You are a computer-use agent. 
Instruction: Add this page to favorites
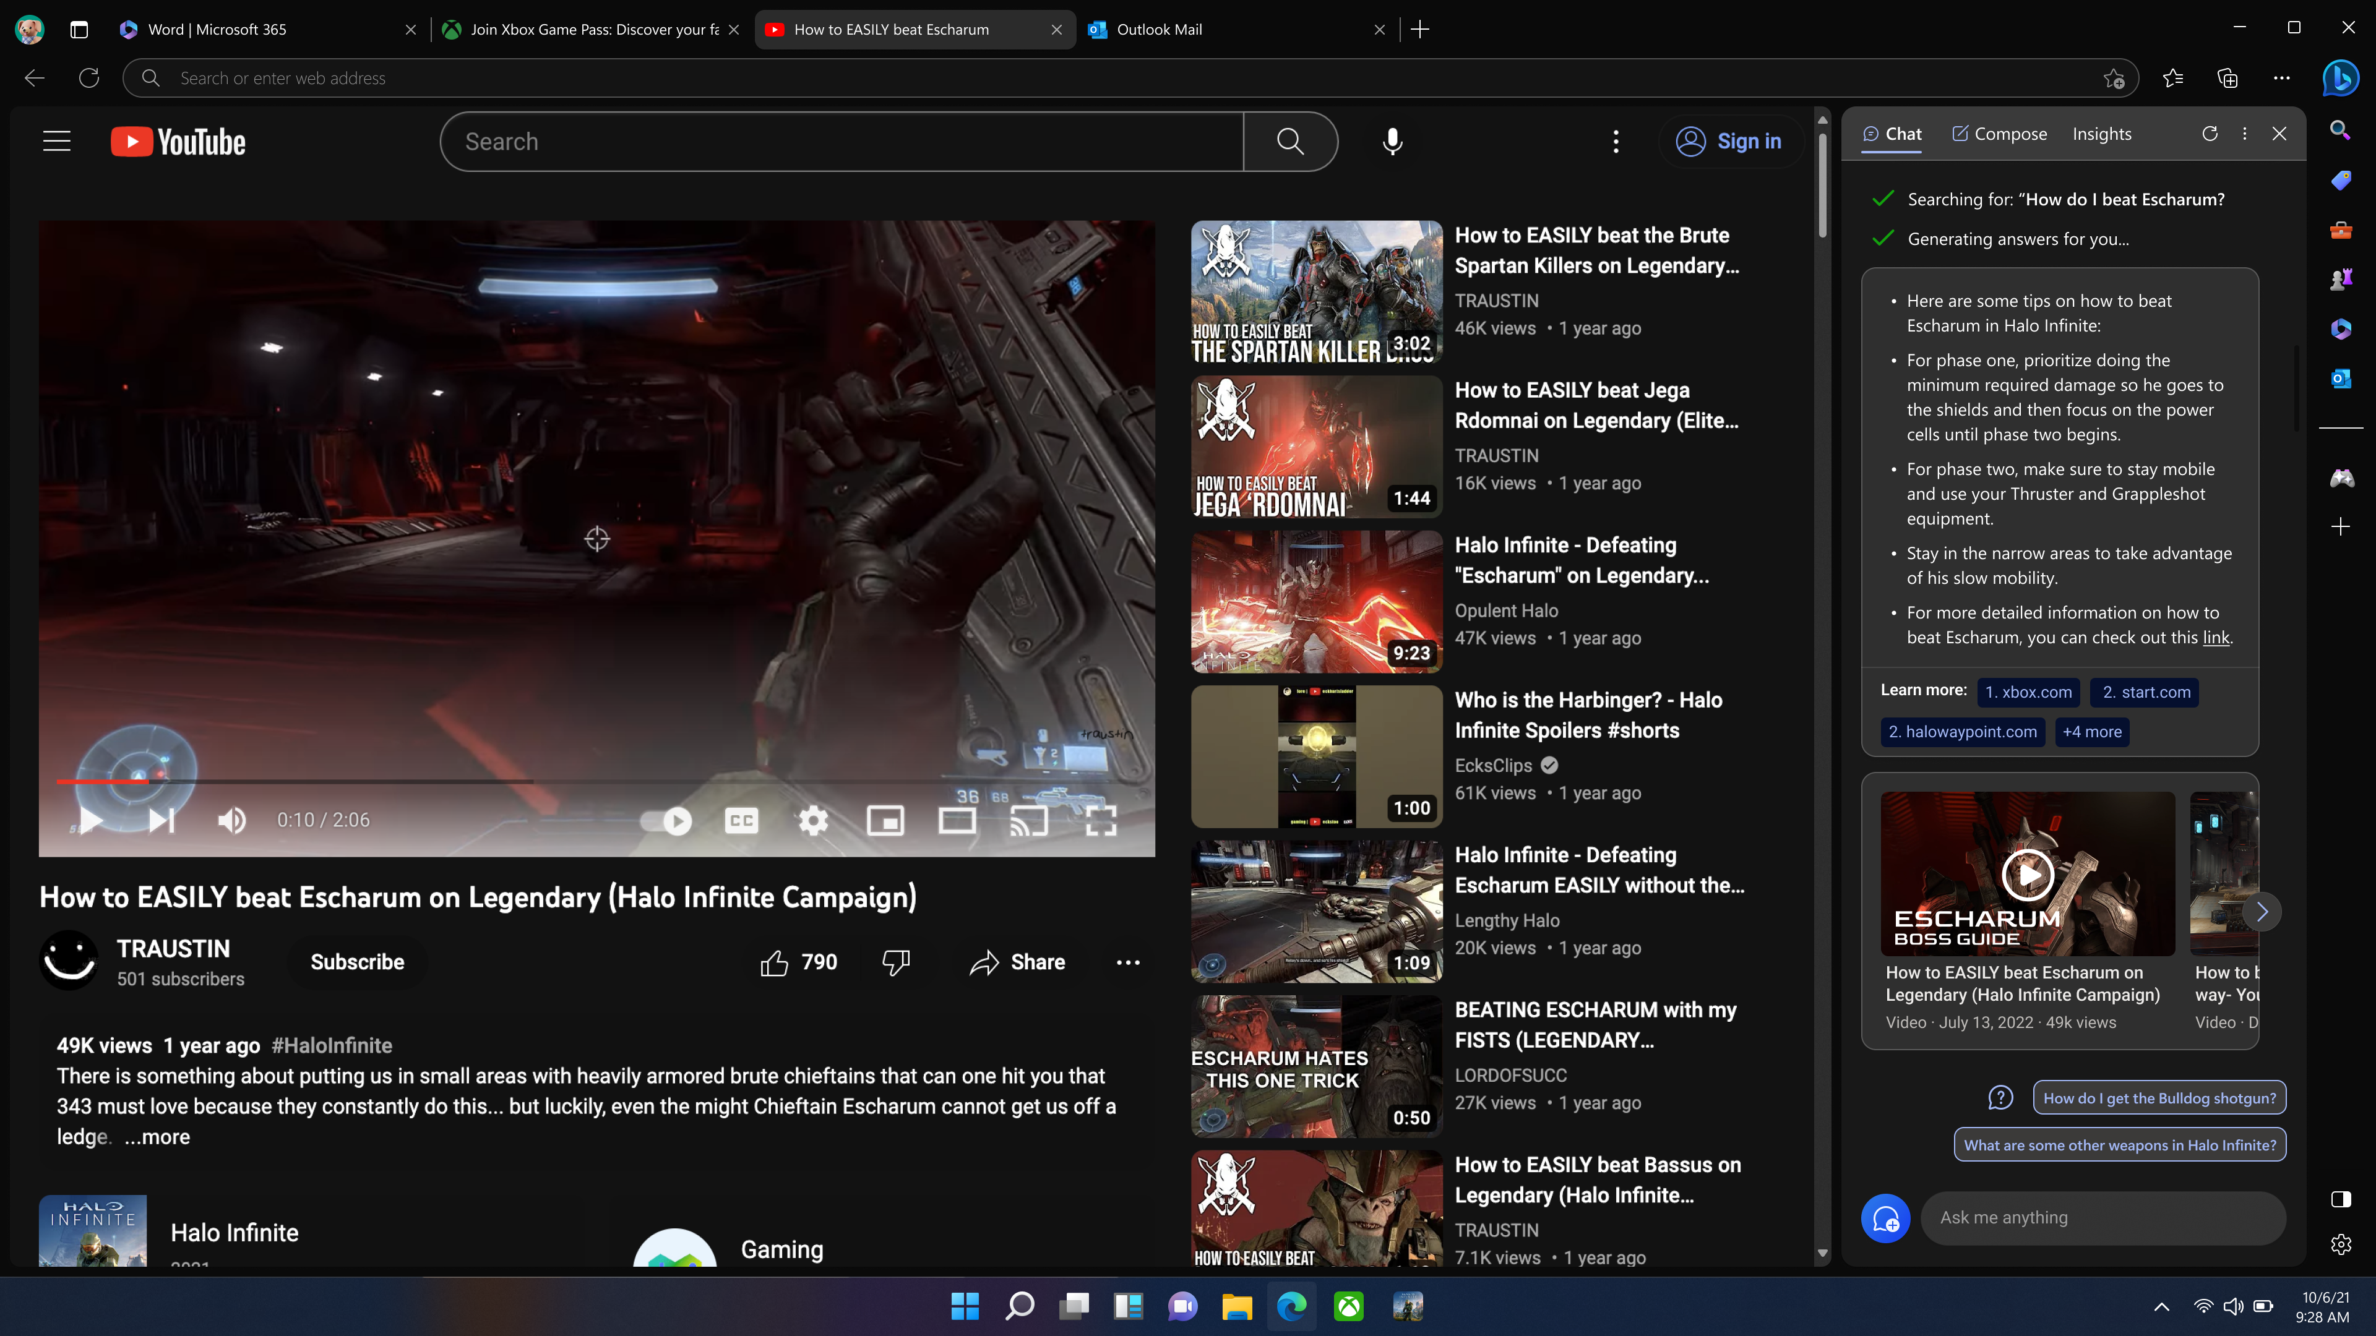[2114, 79]
